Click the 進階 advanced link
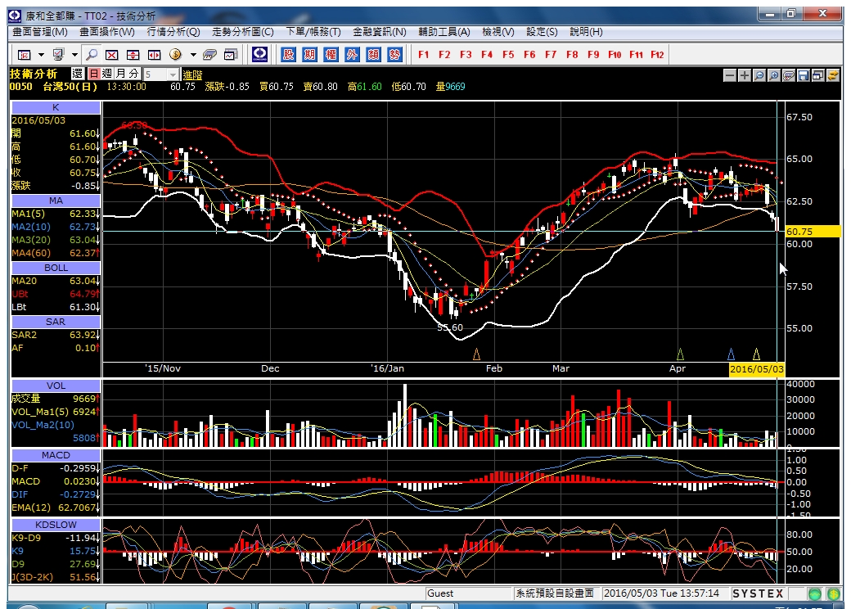The width and height of the screenshot is (851, 609). (192, 75)
